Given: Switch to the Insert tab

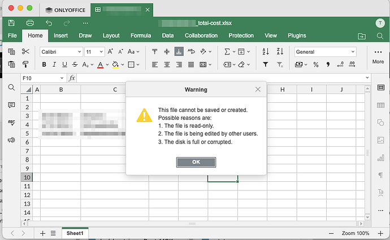Looking at the screenshot, I should pyautogui.click(x=60, y=36).
